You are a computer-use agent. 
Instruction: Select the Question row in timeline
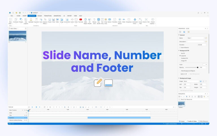18,118
